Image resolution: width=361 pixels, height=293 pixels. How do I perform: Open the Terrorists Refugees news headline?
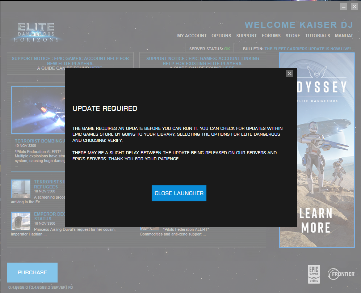point(50,184)
